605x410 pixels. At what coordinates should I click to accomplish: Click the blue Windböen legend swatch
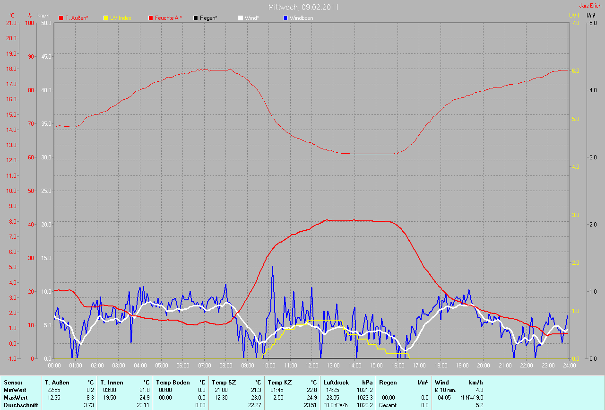[x=285, y=18]
